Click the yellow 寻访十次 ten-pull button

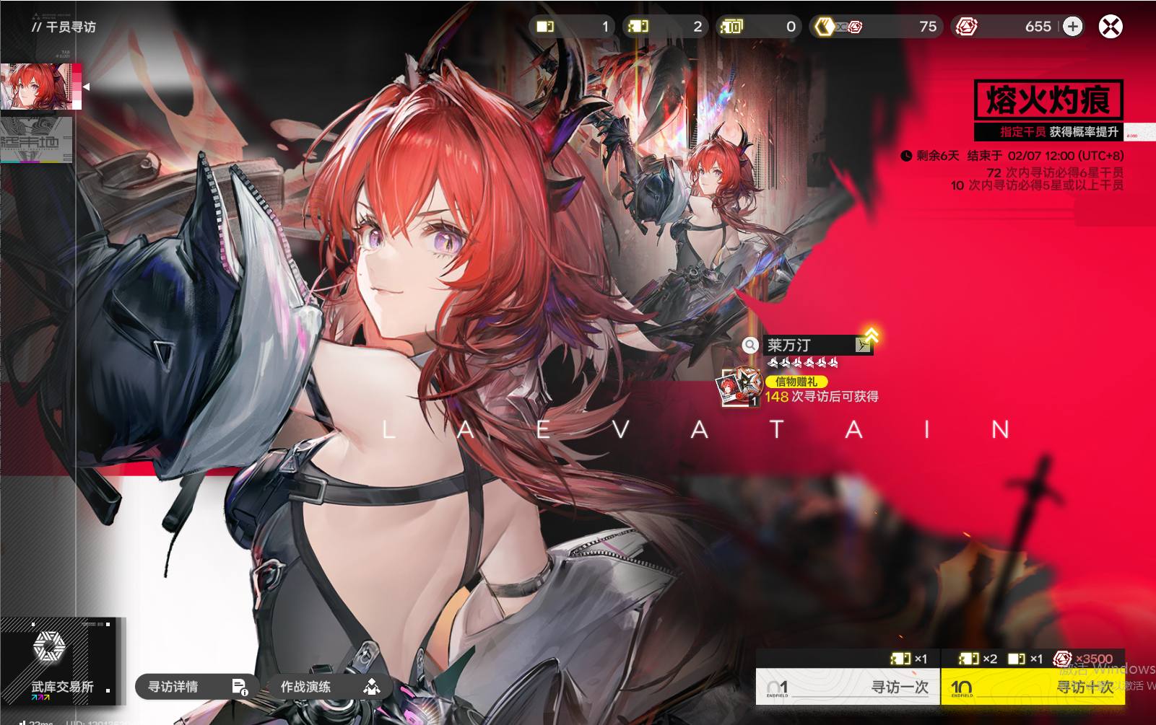1033,687
